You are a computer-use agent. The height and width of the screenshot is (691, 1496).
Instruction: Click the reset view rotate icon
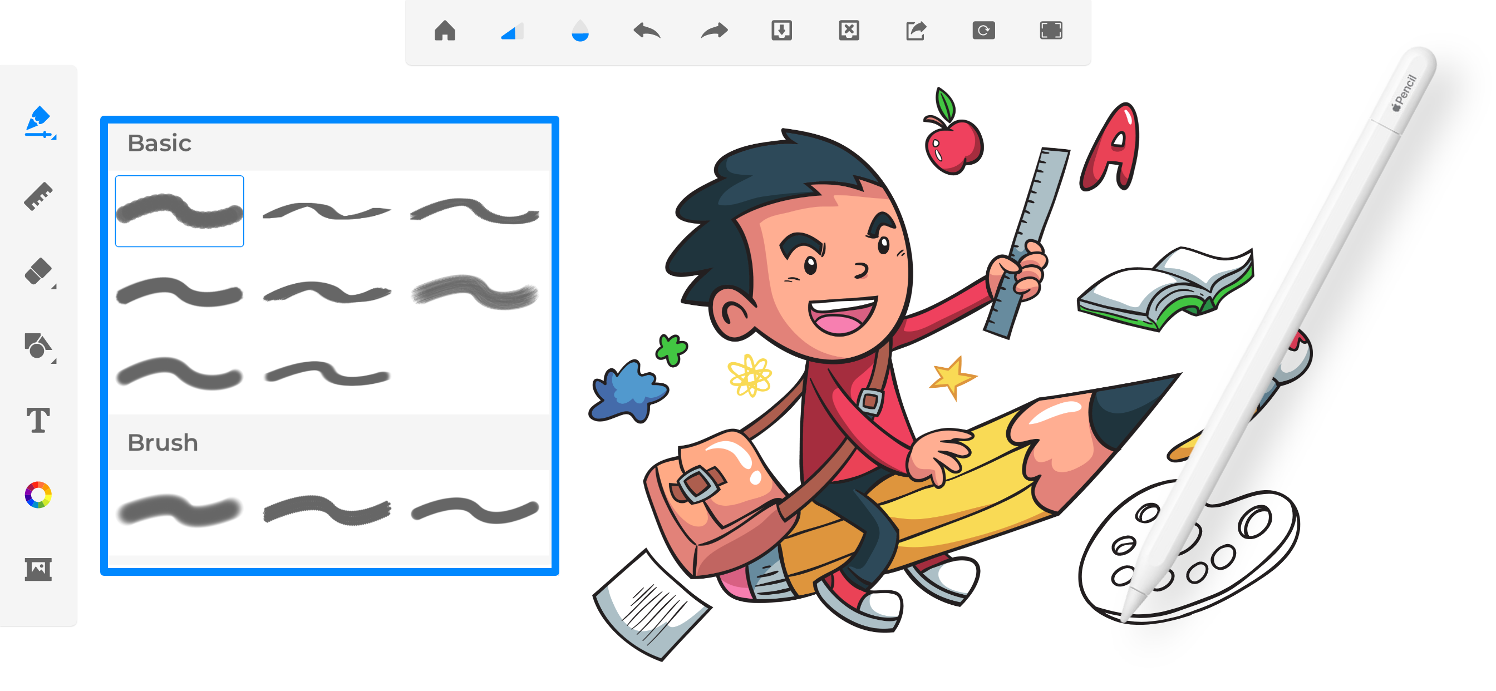click(983, 31)
